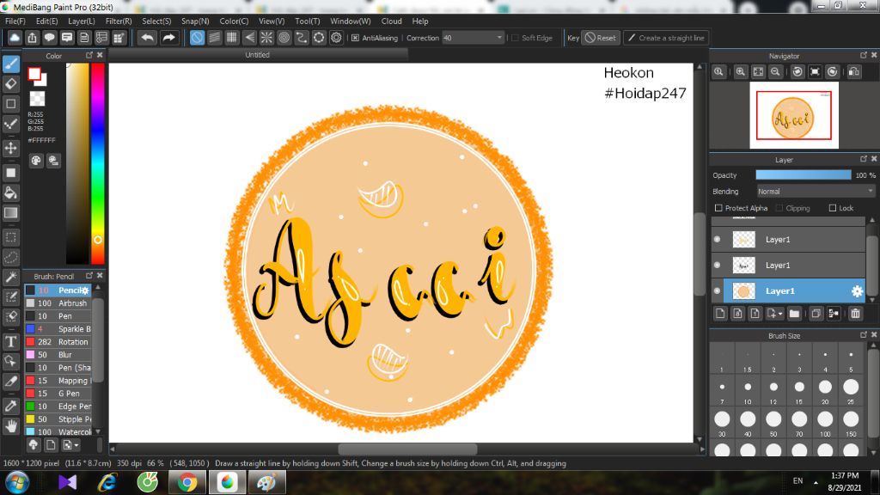This screenshot has width=880, height=495.
Task: Select the Gradient tool
Action: [x=10, y=213]
